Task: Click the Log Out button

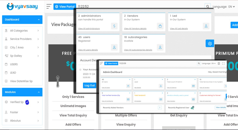Action: pos(89,85)
